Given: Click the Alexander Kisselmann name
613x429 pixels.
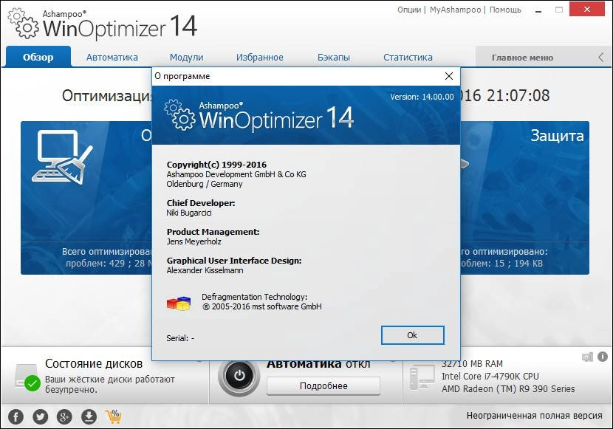Looking at the screenshot, I should pyautogui.click(x=205, y=270).
